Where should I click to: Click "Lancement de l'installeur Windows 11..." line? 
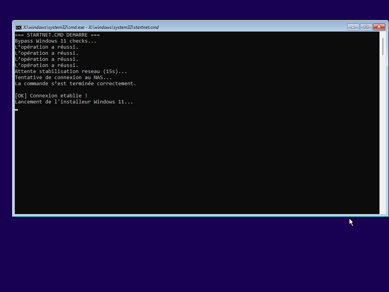[74, 102]
